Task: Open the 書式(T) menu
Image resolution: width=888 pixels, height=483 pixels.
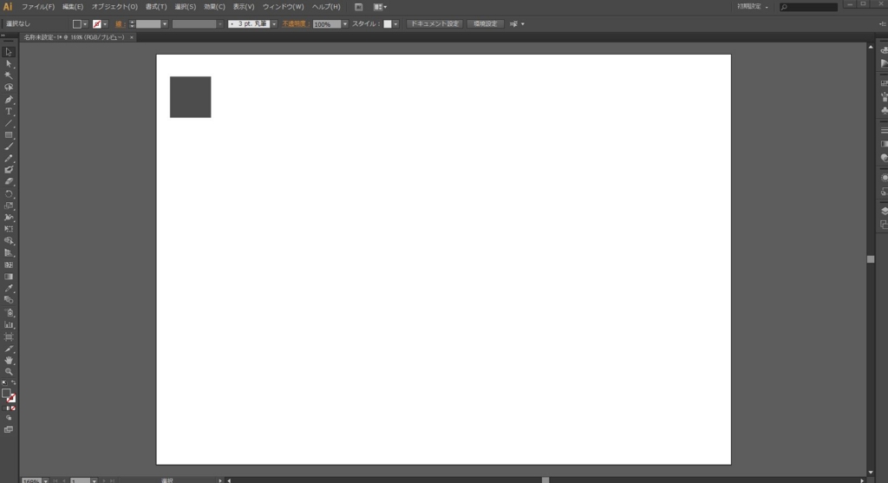Action: pos(156,7)
